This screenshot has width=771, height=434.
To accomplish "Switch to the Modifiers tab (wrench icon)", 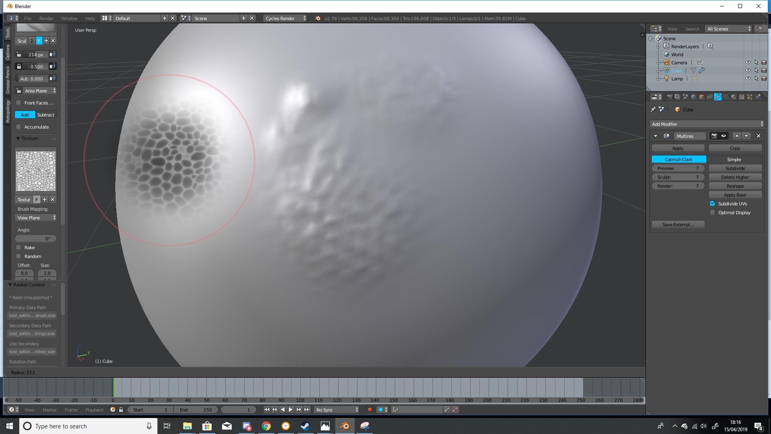I will click(x=718, y=97).
